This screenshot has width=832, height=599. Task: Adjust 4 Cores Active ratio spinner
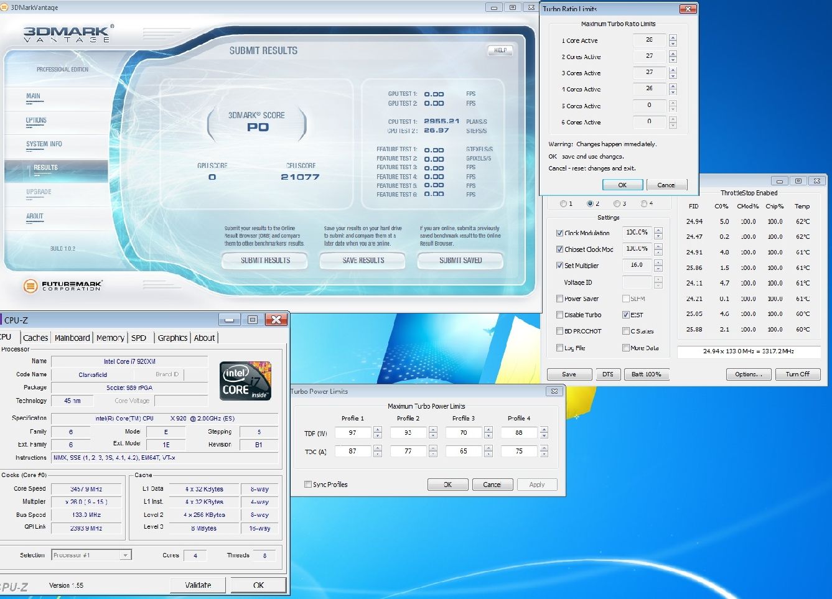(673, 89)
